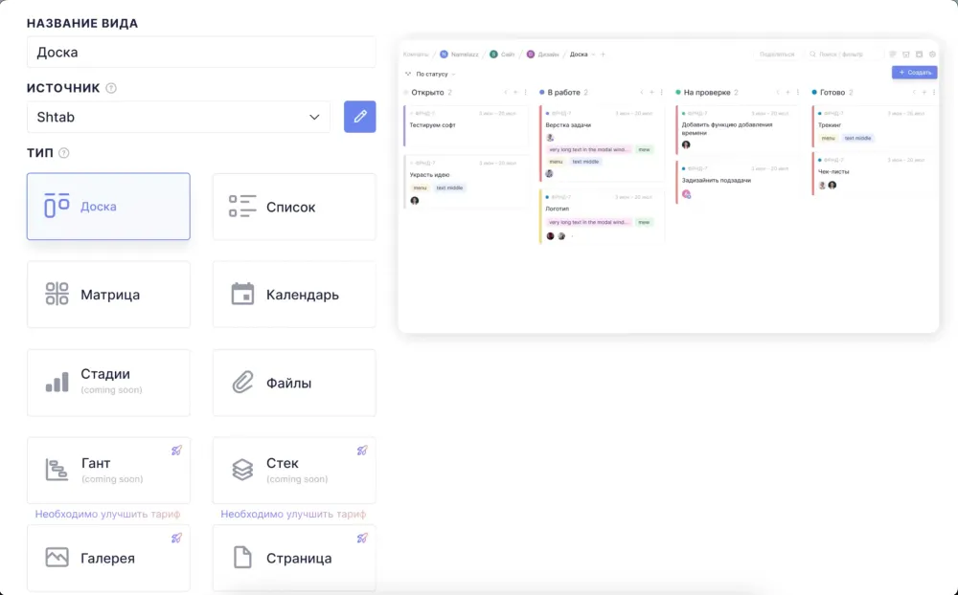The width and height of the screenshot is (958, 595).
Task: Pick the Стадии view type
Action: (x=108, y=383)
